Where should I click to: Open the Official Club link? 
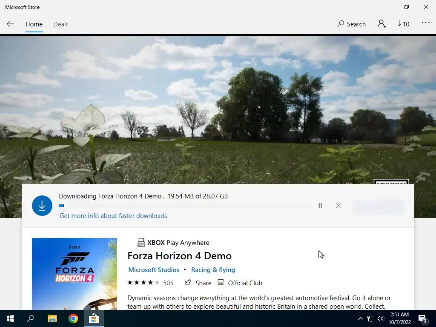point(240,283)
